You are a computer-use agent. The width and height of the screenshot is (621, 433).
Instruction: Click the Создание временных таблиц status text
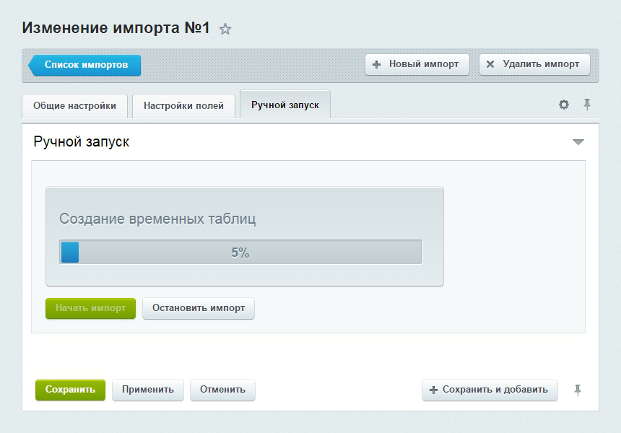(157, 219)
